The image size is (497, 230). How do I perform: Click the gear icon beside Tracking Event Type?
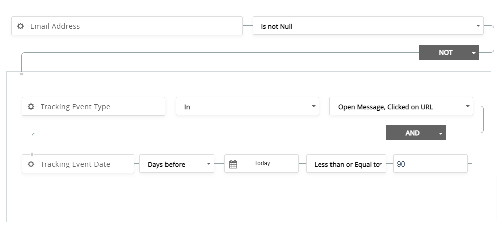click(31, 107)
